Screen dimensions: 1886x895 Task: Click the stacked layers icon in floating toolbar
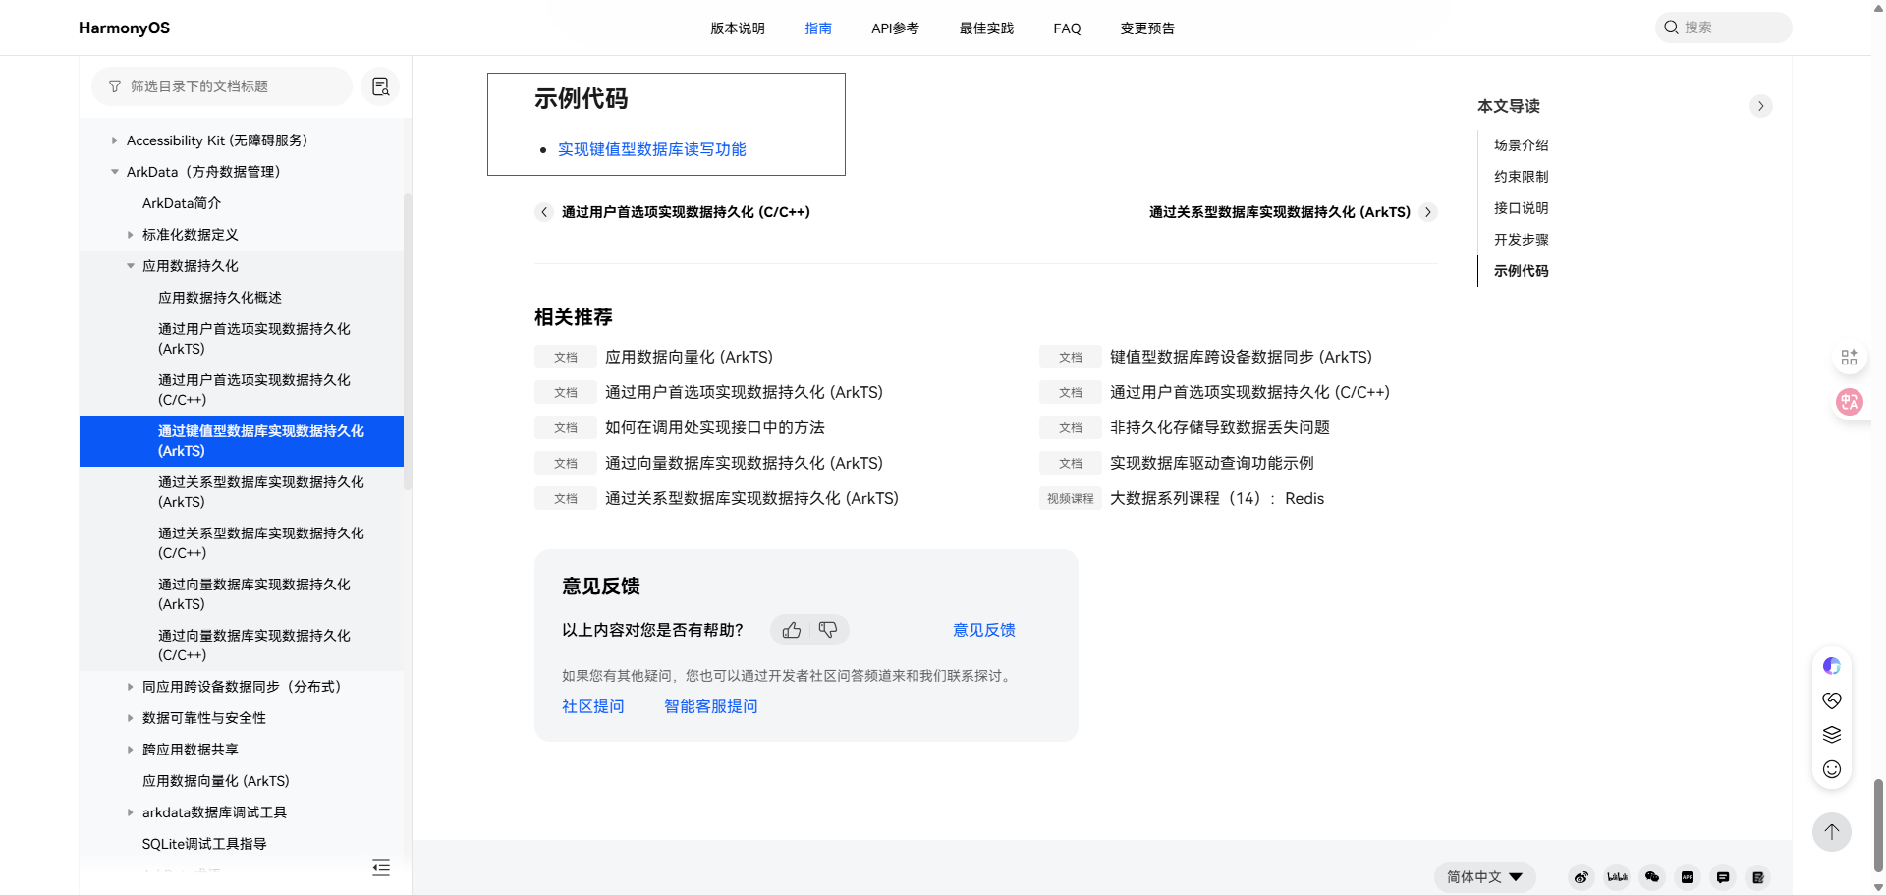(1831, 735)
